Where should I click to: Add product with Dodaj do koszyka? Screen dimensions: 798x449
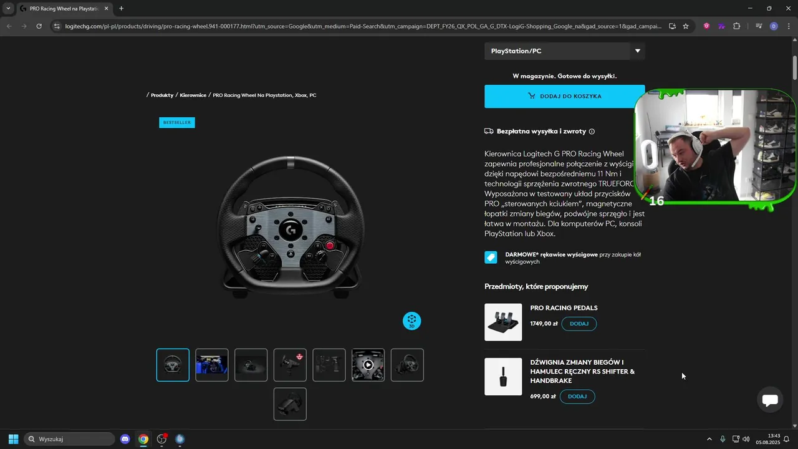coord(564,96)
